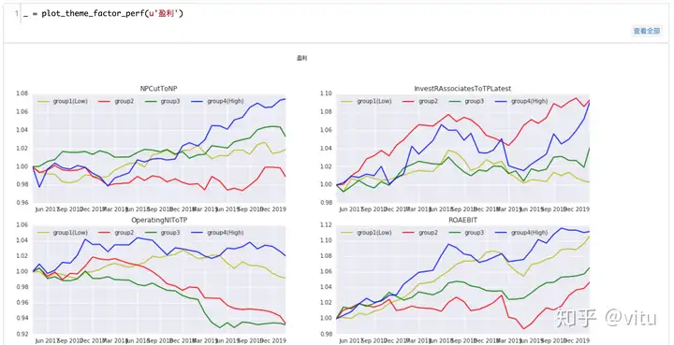Click group1(Low) yellow swatch in NPCutToNP legend
The image size is (674, 345).
click(x=43, y=102)
